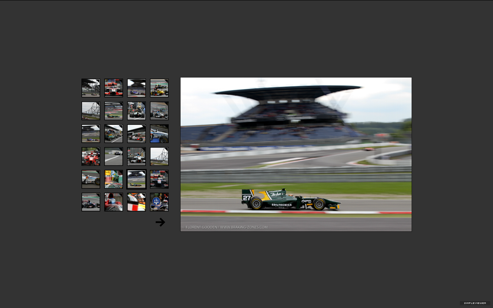The height and width of the screenshot is (308, 493).
Task: View the round blue logo thumbnail
Action: [x=159, y=202]
